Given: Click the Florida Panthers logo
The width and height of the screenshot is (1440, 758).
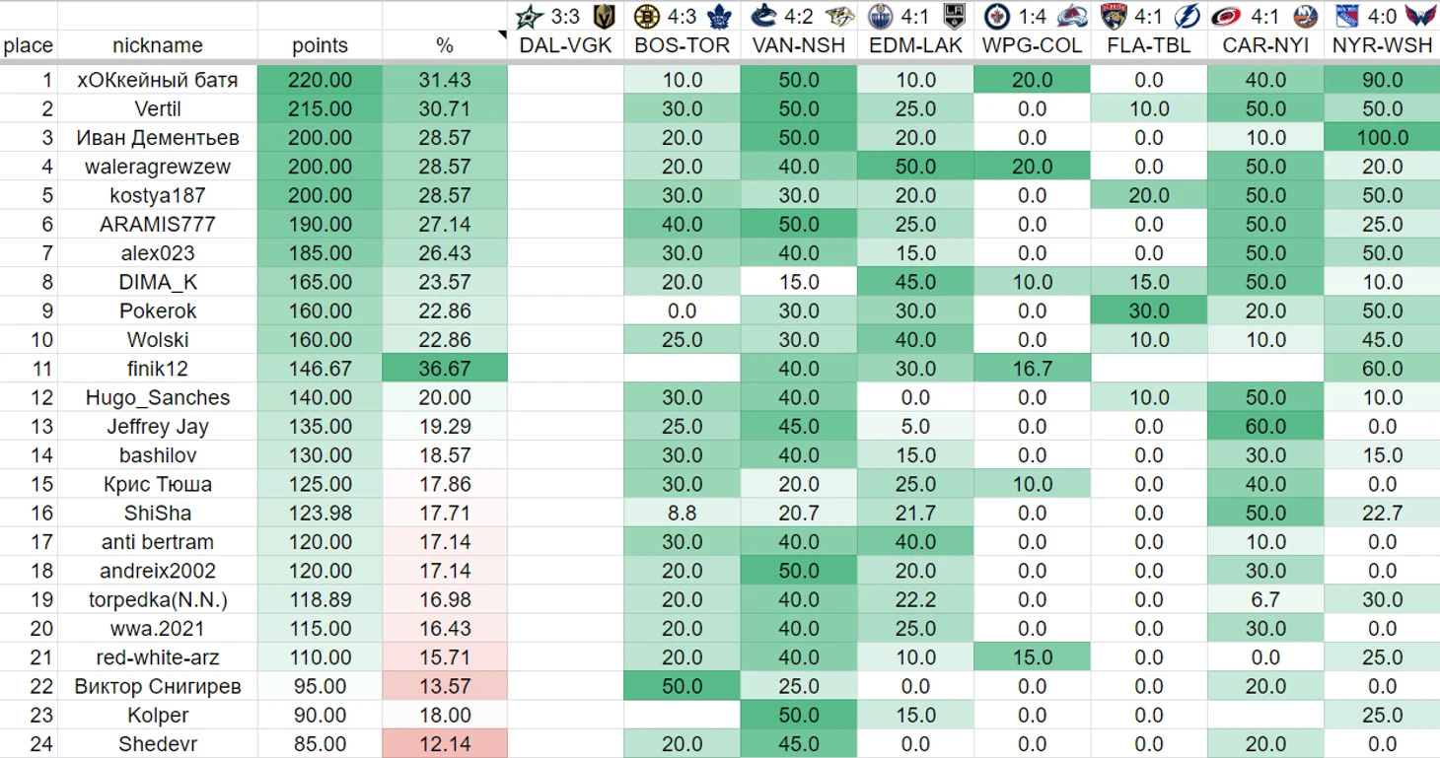Looking at the screenshot, I should [x=1114, y=16].
